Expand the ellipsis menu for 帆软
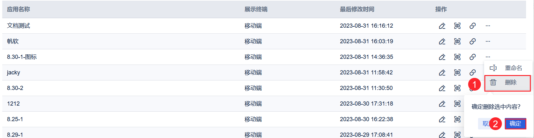This screenshot has width=534, height=138. 488,41
